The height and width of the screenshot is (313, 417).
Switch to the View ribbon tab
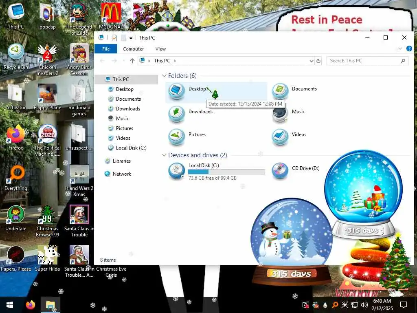point(160,49)
